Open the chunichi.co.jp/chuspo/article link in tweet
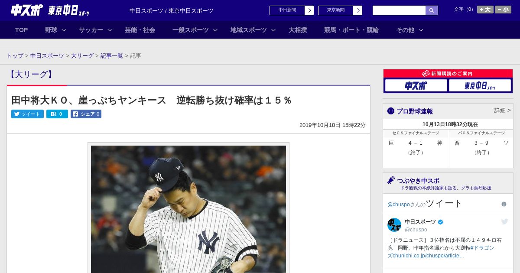The width and height of the screenshot is (520, 273). [x=429, y=256]
